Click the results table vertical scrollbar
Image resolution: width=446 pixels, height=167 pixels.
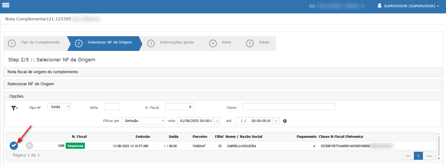[439, 145]
